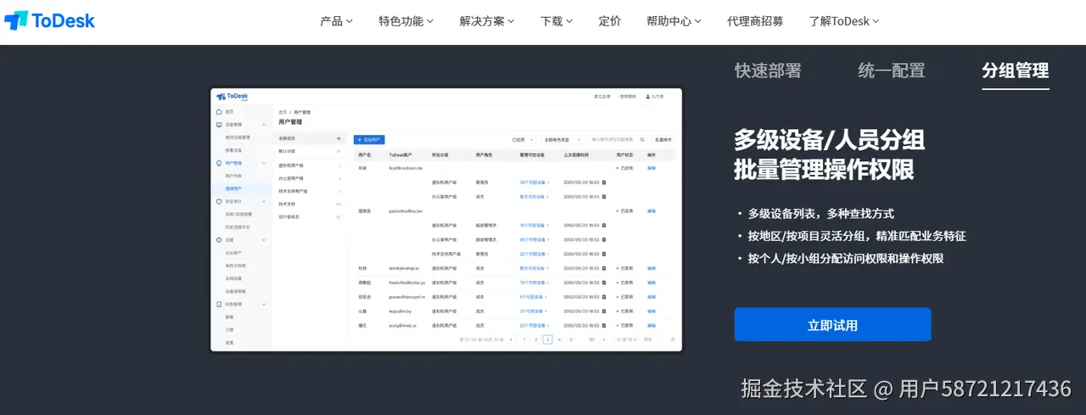Open 部署设备 in the sidebar
This screenshot has height=415, width=1086.
tap(233, 150)
